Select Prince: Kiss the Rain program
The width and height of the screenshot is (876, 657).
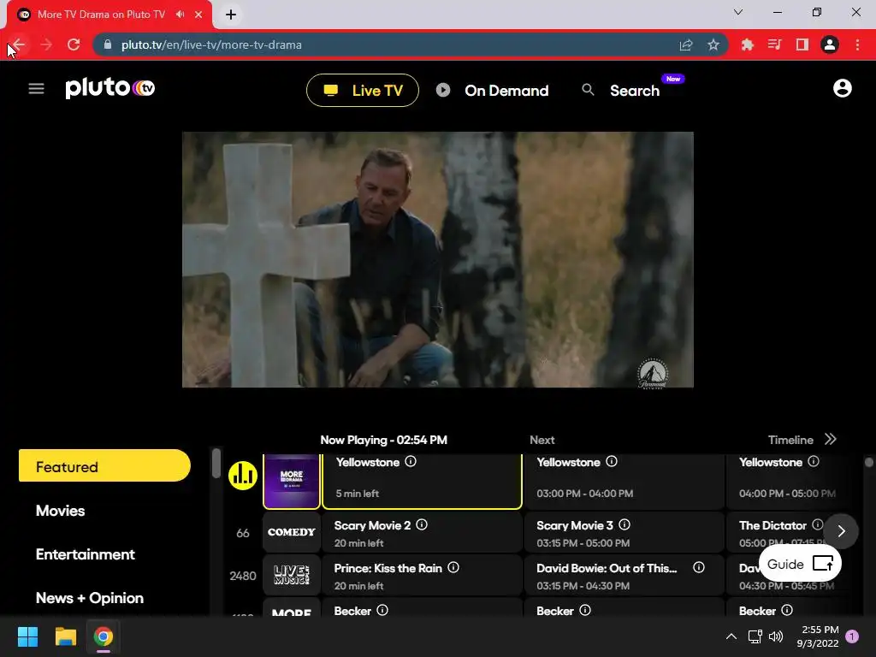[423, 576]
